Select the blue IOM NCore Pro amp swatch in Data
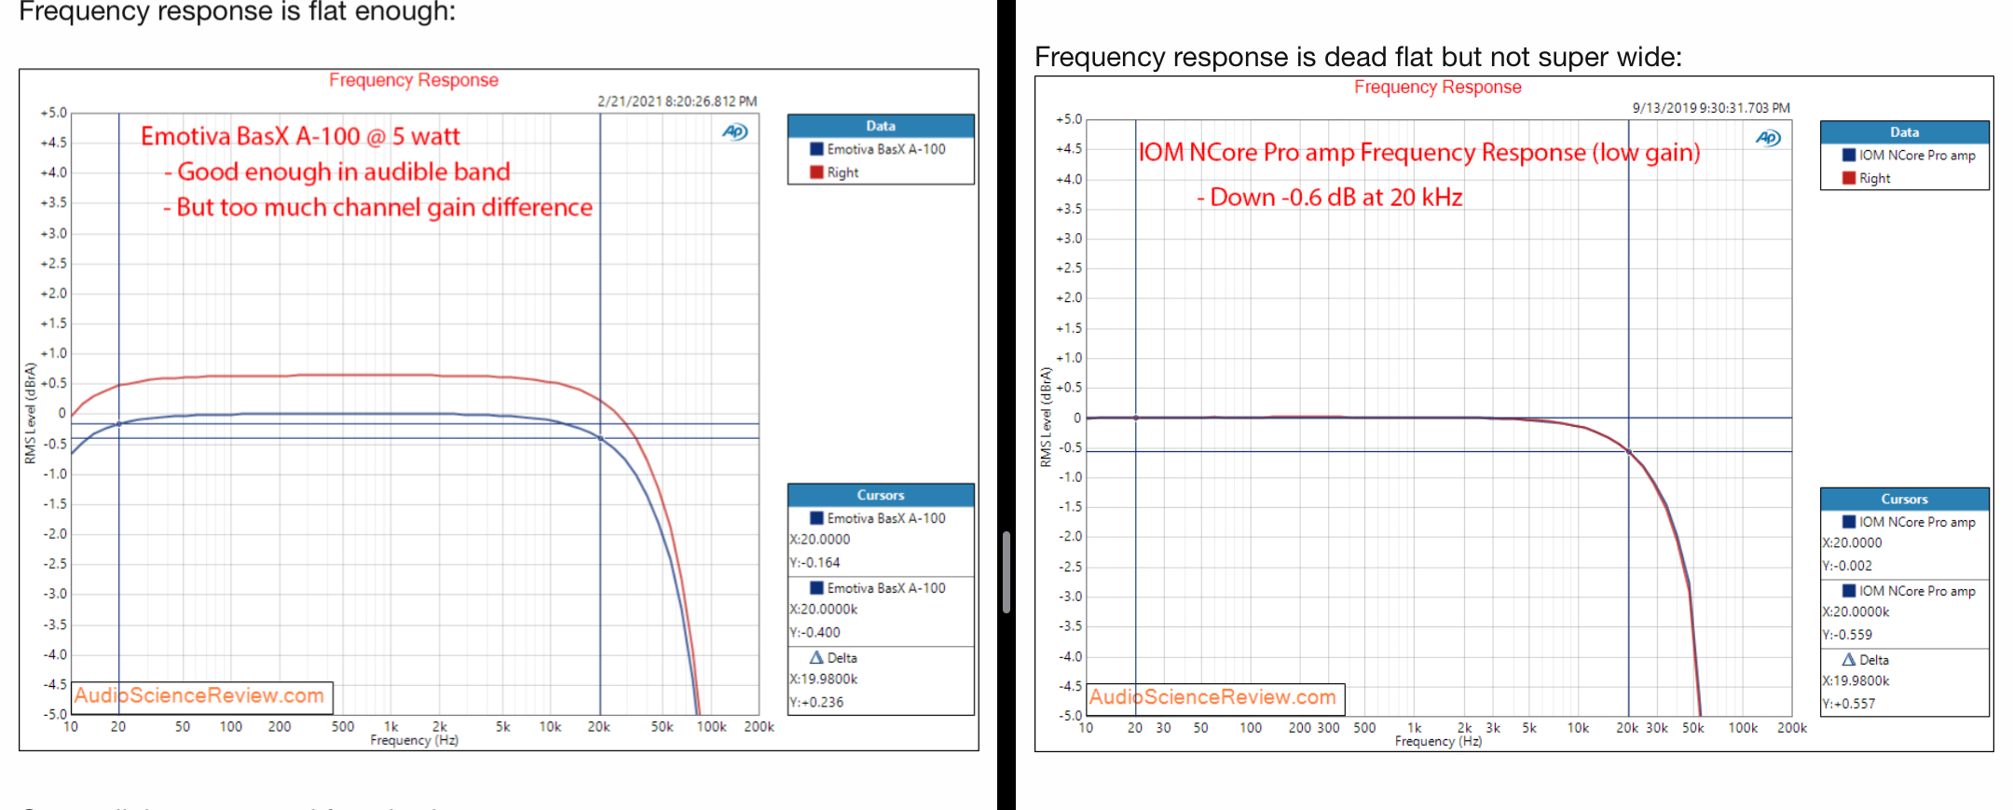The height and width of the screenshot is (810, 2013). pyautogui.click(x=1849, y=156)
